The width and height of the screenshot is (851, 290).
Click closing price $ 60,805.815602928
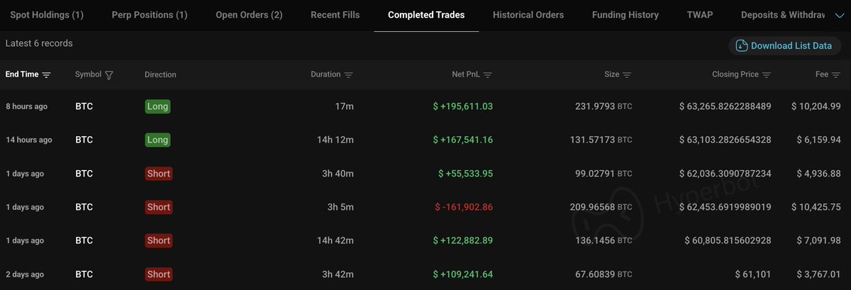pyautogui.click(x=728, y=240)
